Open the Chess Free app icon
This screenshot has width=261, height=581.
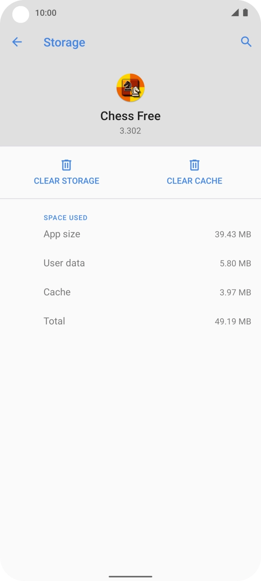130,87
